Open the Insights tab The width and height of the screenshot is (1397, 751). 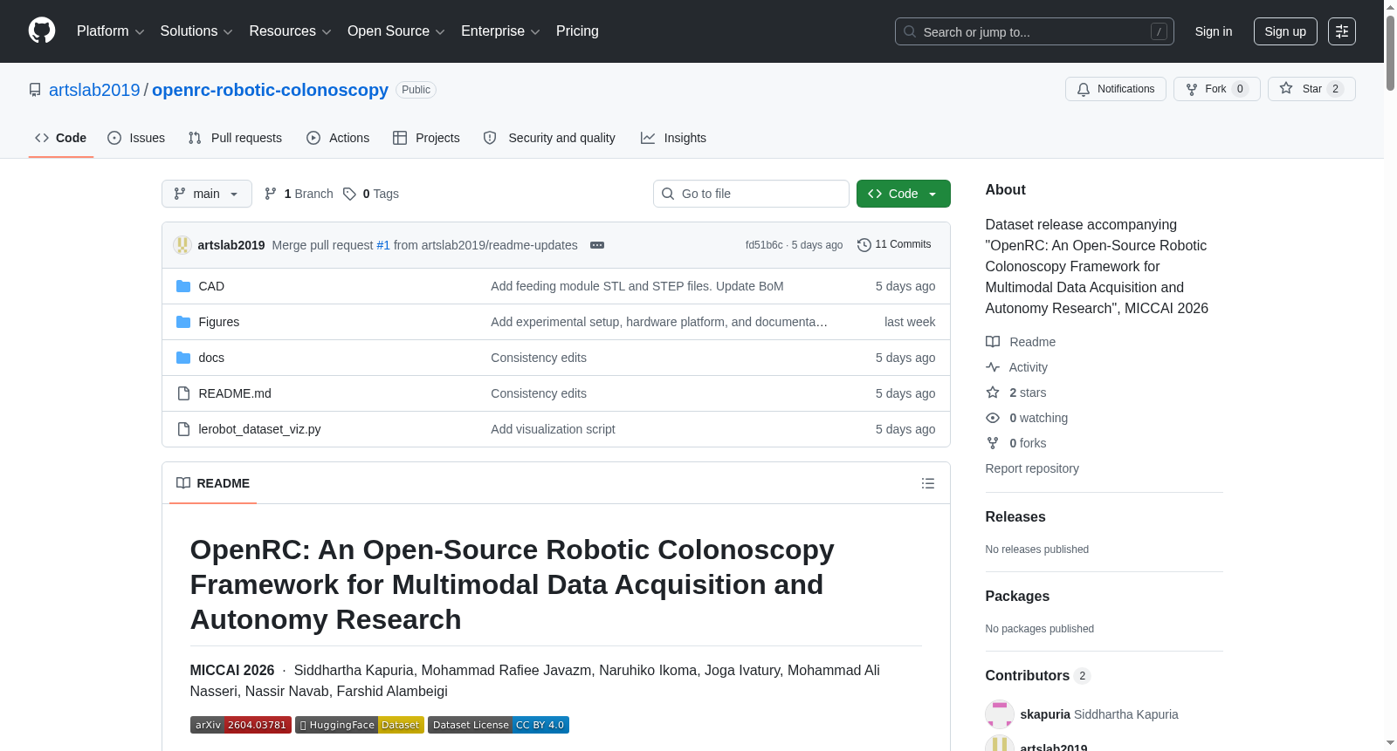tap(673, 138)
